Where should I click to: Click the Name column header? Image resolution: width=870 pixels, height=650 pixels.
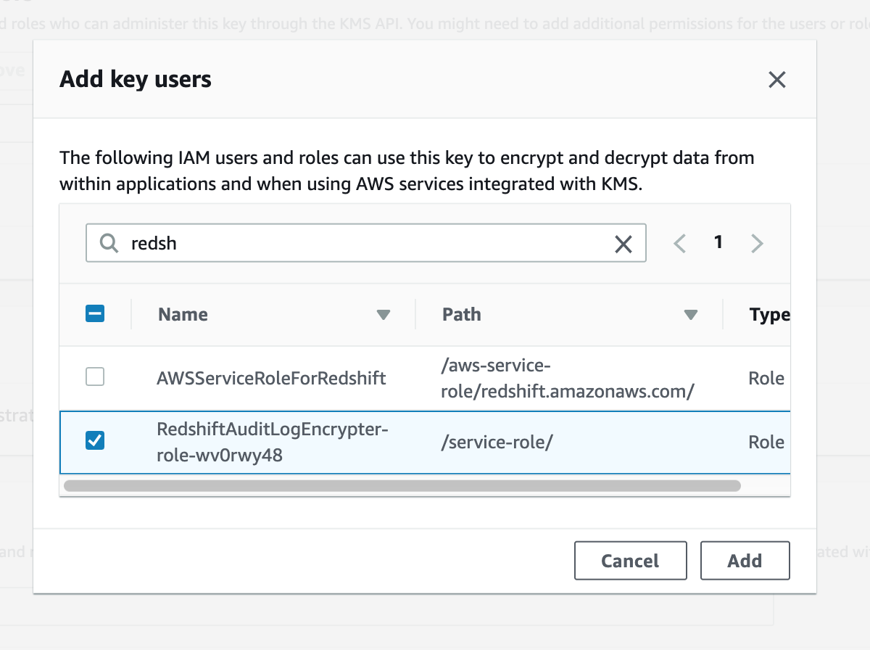(183, 315)
